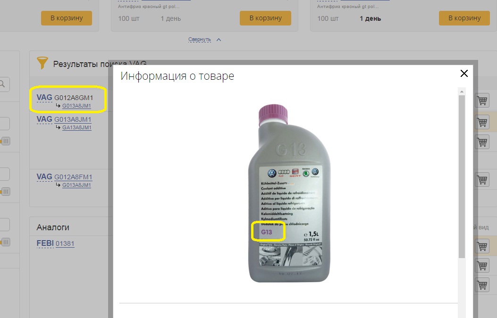The width and height of the screenshot is (497, 318).
Task: Click the G13 coolant bottle product image
Action: 289,193
